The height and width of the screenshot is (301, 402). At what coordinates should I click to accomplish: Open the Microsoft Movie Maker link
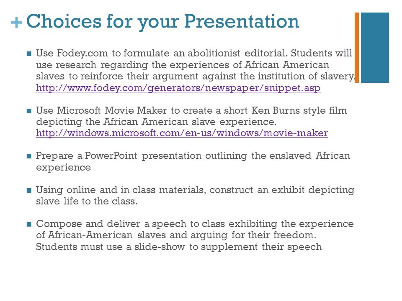click(182, 133)
